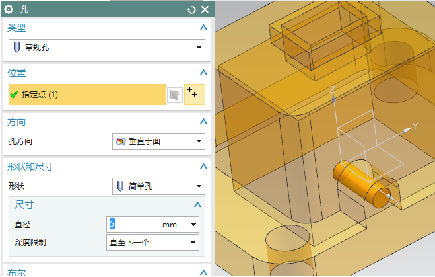Open the 直至下一个 depth limit dropdown

(x=152, y=242)
